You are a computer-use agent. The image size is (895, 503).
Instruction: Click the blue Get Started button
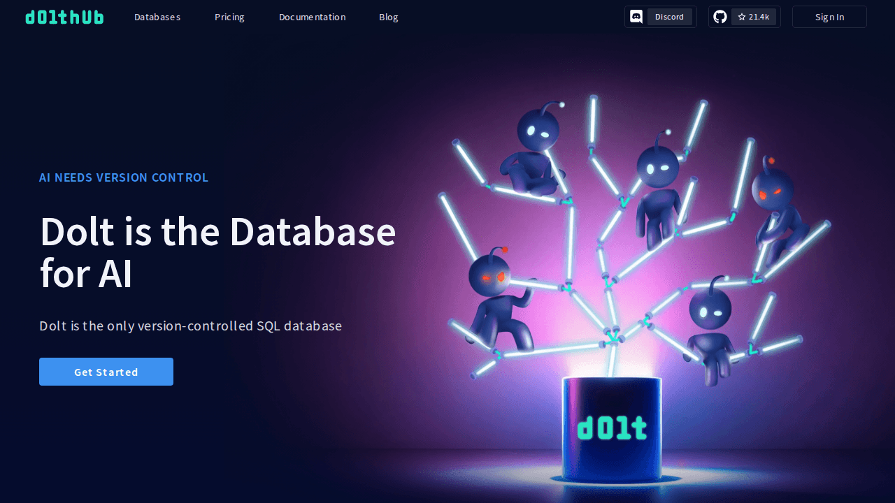click(x=106, y=372)
